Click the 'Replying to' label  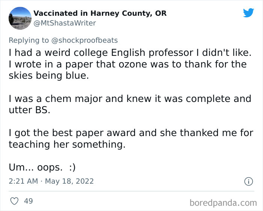click(28, 40)
